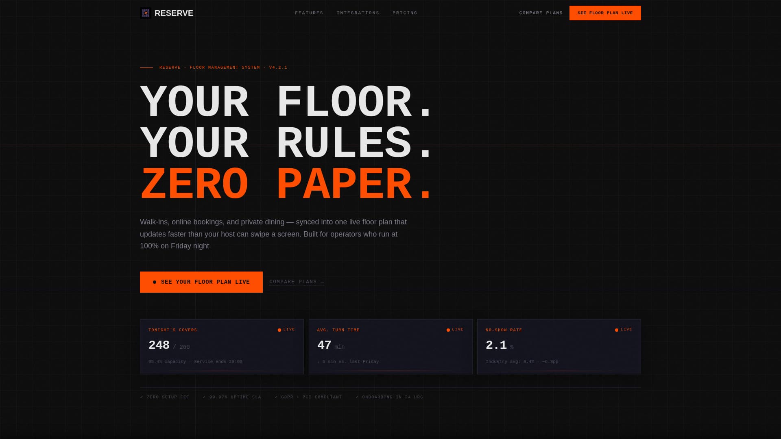Click the LIVE indicator on No-Show Rate

click(x=624, y=330)
